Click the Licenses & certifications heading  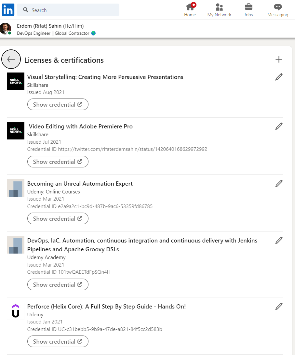(64, 60)
